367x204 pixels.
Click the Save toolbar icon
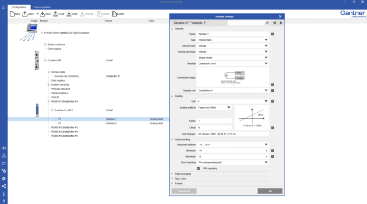click(x=43, y=14)
